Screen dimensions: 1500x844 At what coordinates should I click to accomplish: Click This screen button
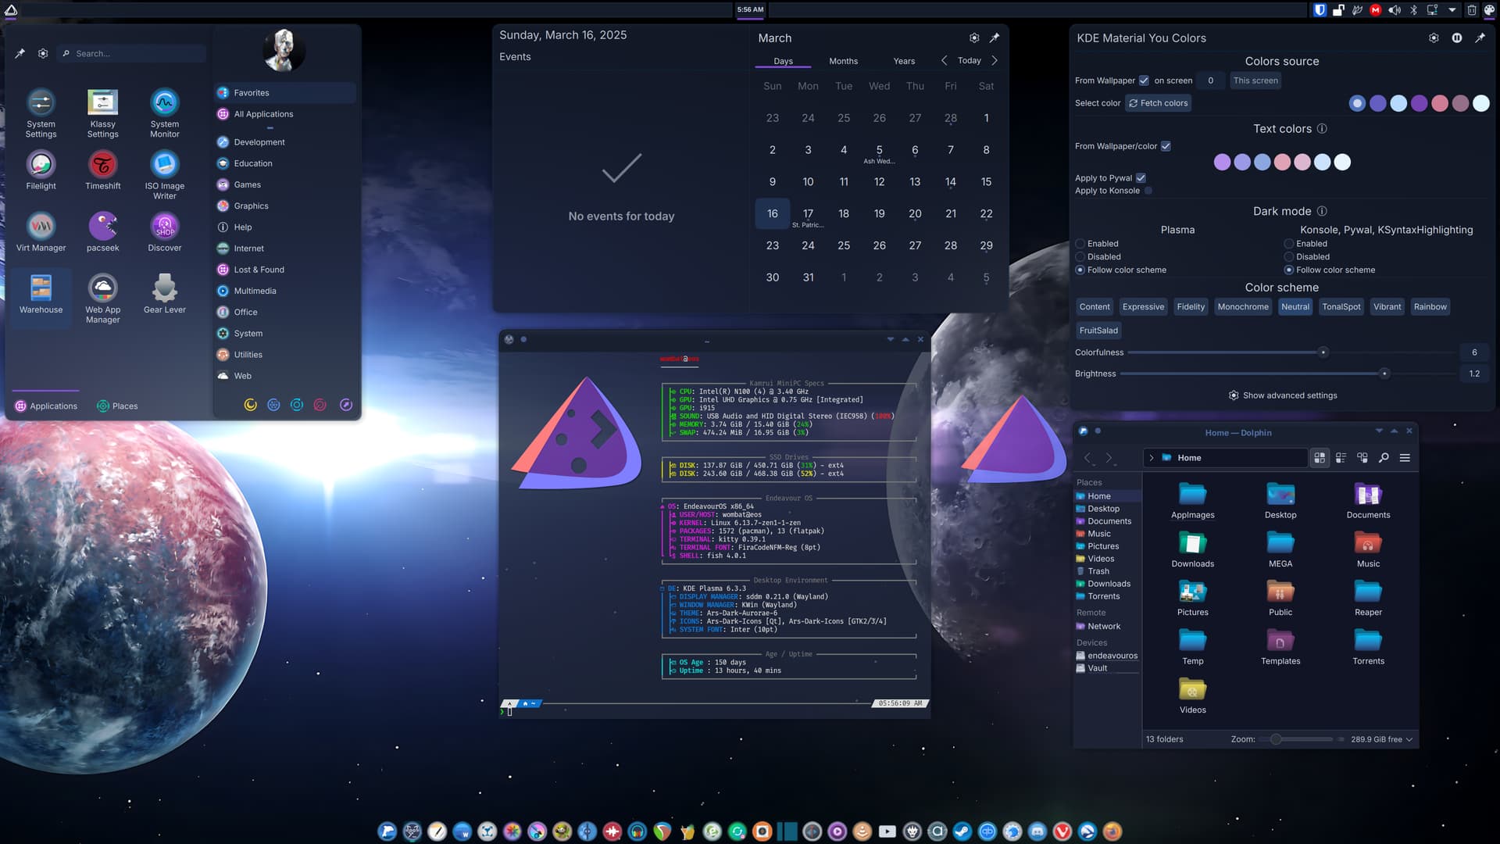pos(1255,80)
